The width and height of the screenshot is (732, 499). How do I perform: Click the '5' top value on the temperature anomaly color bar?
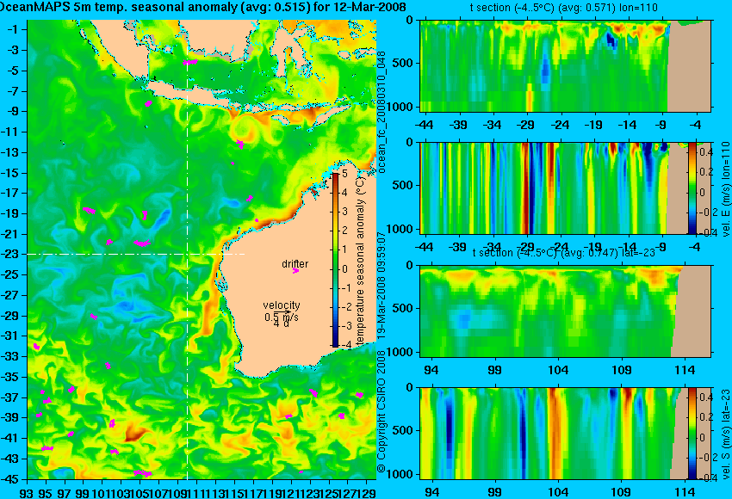(344, 174)
